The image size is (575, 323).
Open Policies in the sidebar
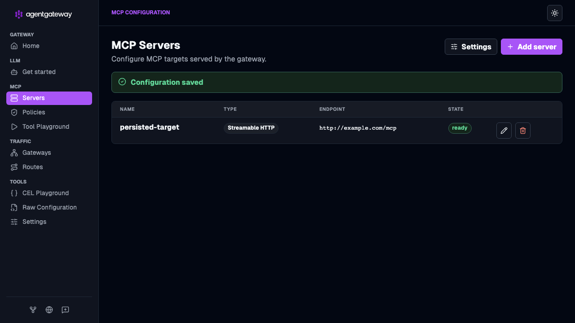49,112
